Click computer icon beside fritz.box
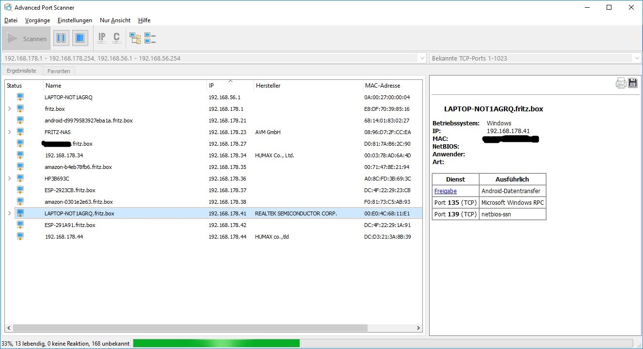The width and height of the screenshot is (643, 349). 20,108
